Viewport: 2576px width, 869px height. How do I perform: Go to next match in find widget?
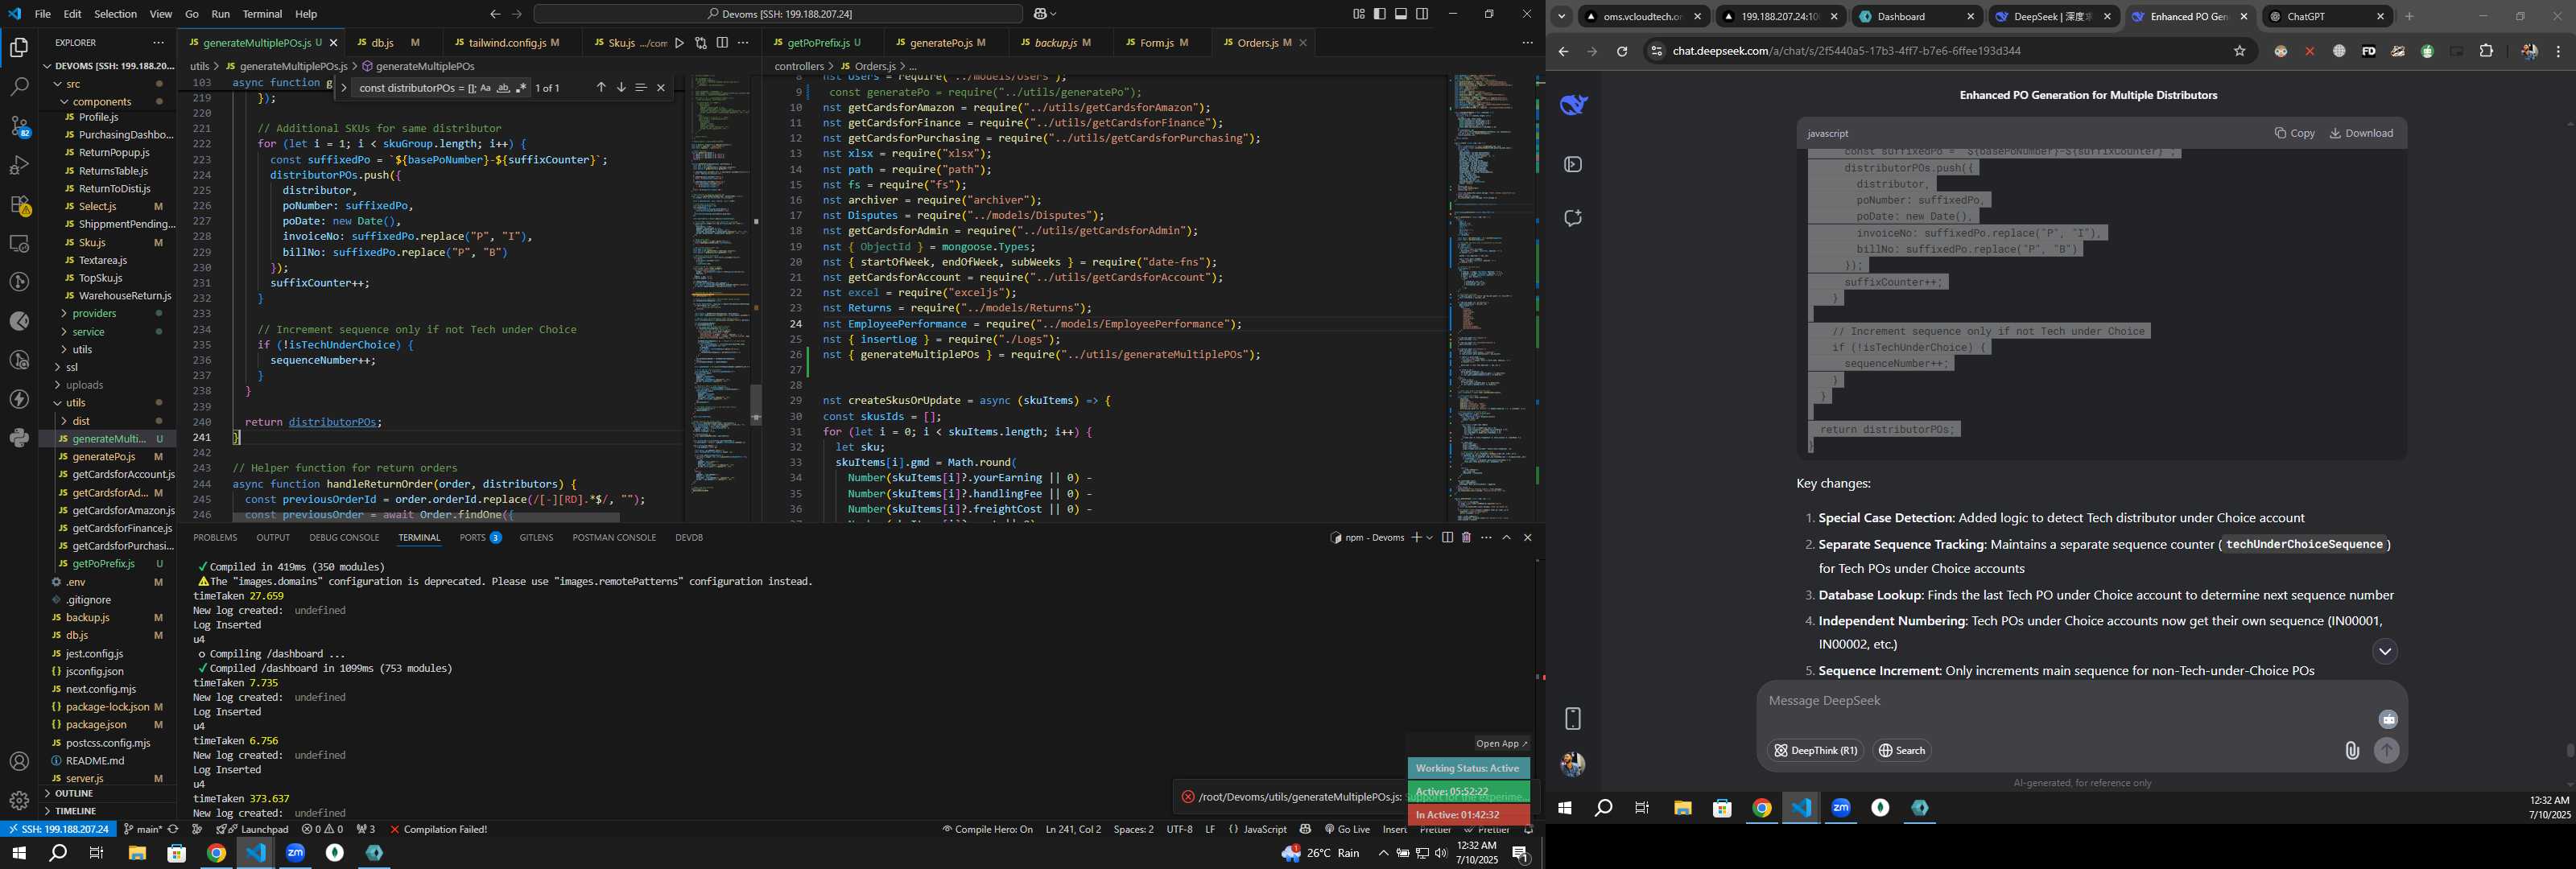click(x=621, y=88)
